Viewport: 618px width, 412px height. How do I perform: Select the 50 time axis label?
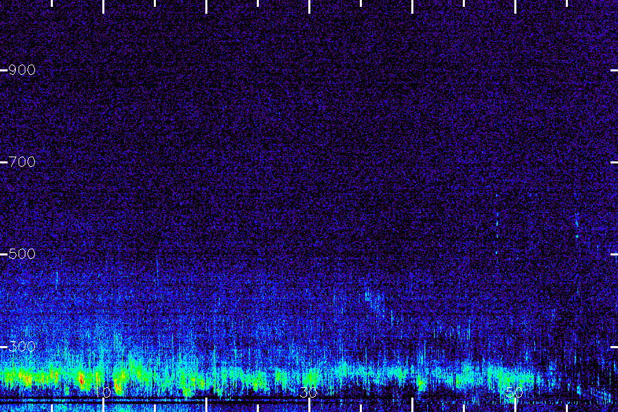pos(514,392)
